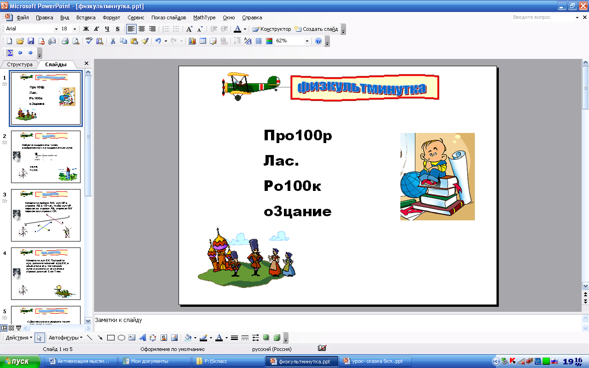Select slide 3 thumbnail
The width and height of the screenshot is (589, 368).
(x=46, y=215)
